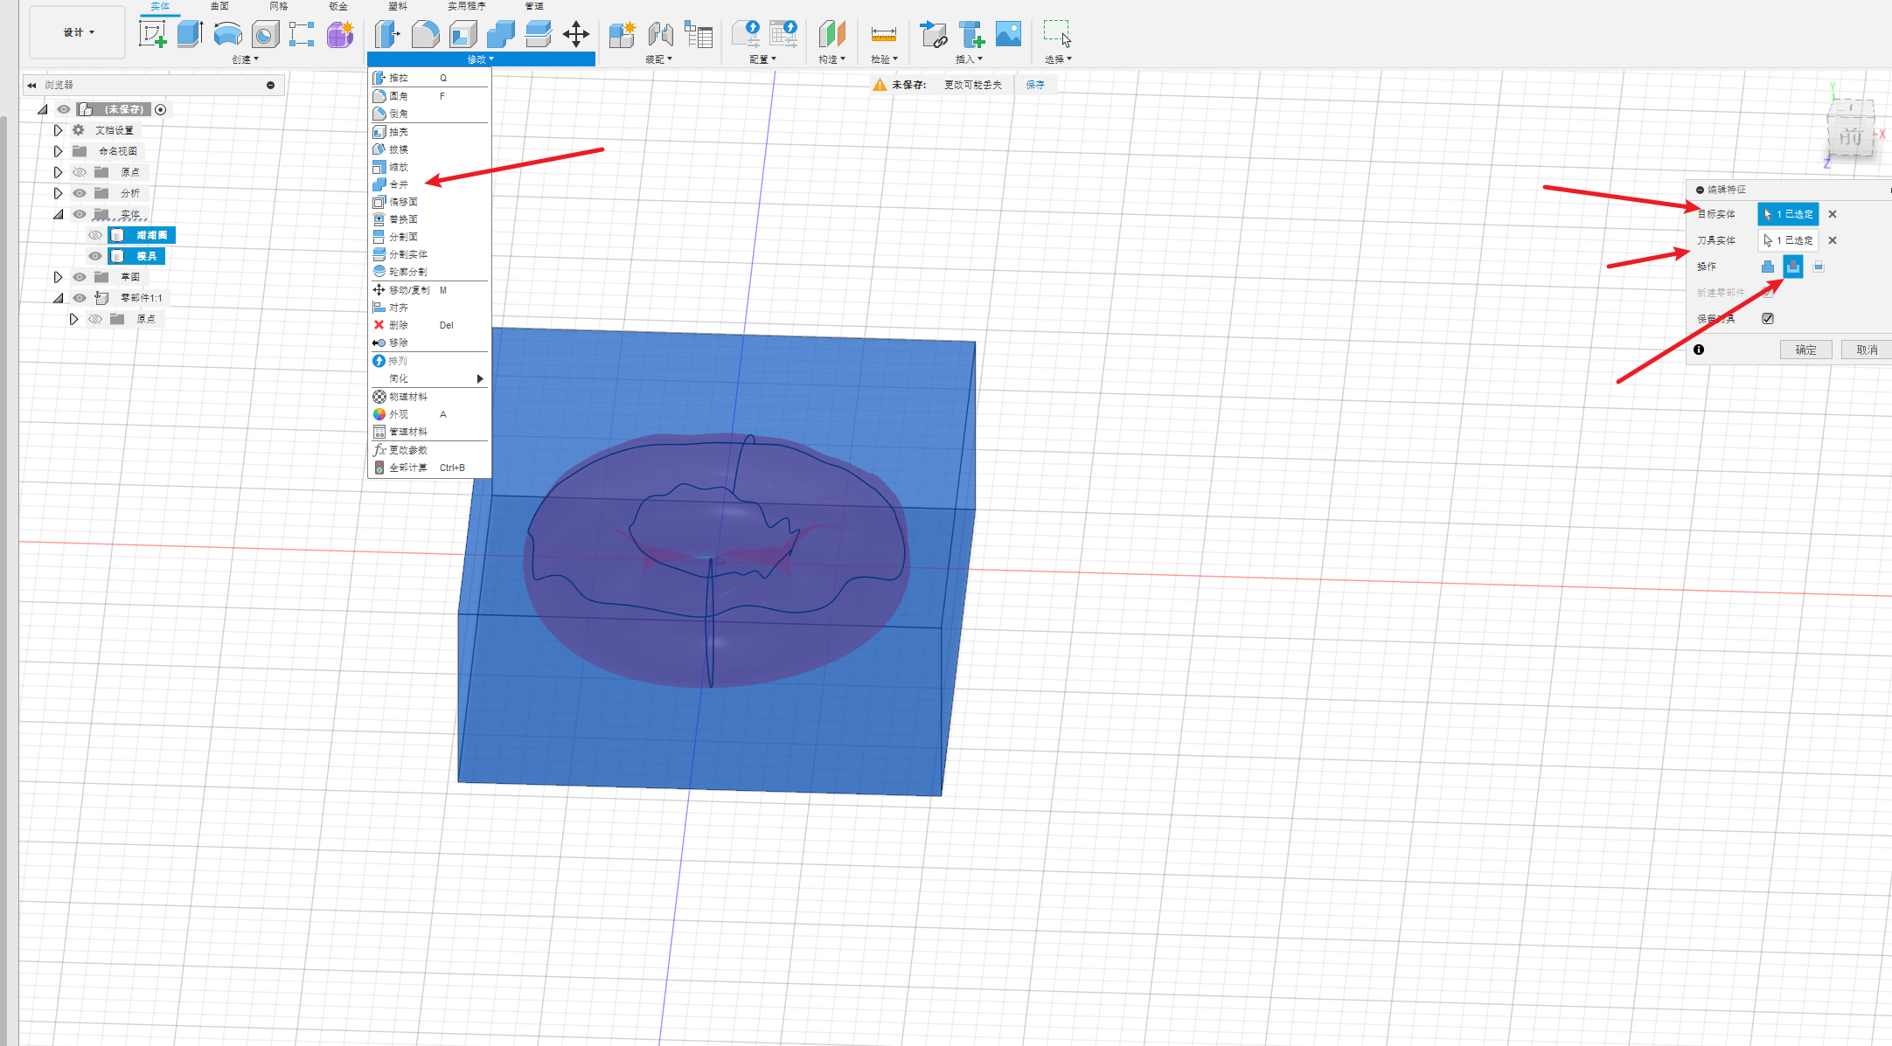Click the Fillet icon in toolbar
1892x1046 pixels.
click(425, 34)
